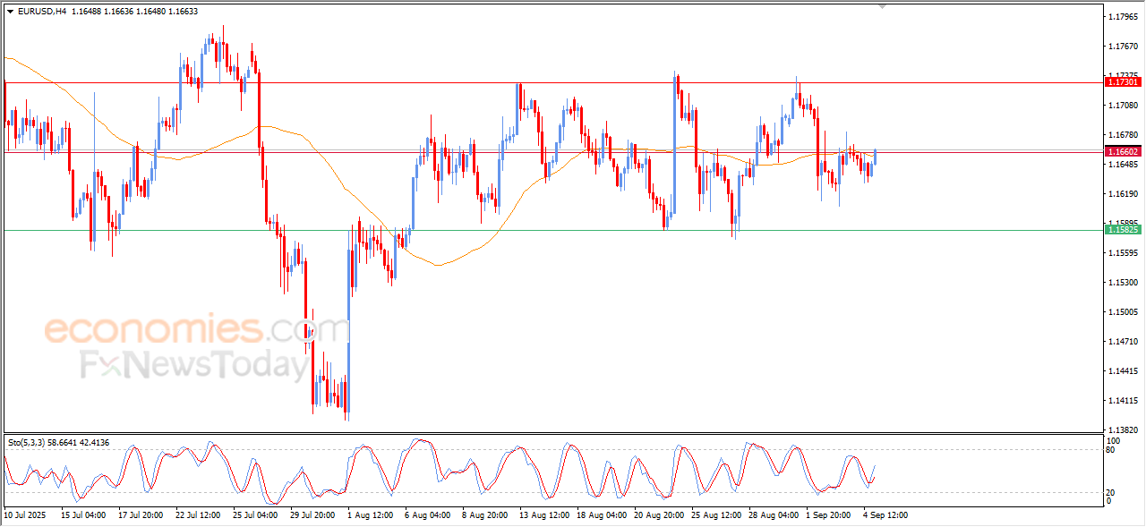This screenshot has height=527, width=1146.
Task: Click the EURUSD,H4 chart title text
Action: [41, 12]
